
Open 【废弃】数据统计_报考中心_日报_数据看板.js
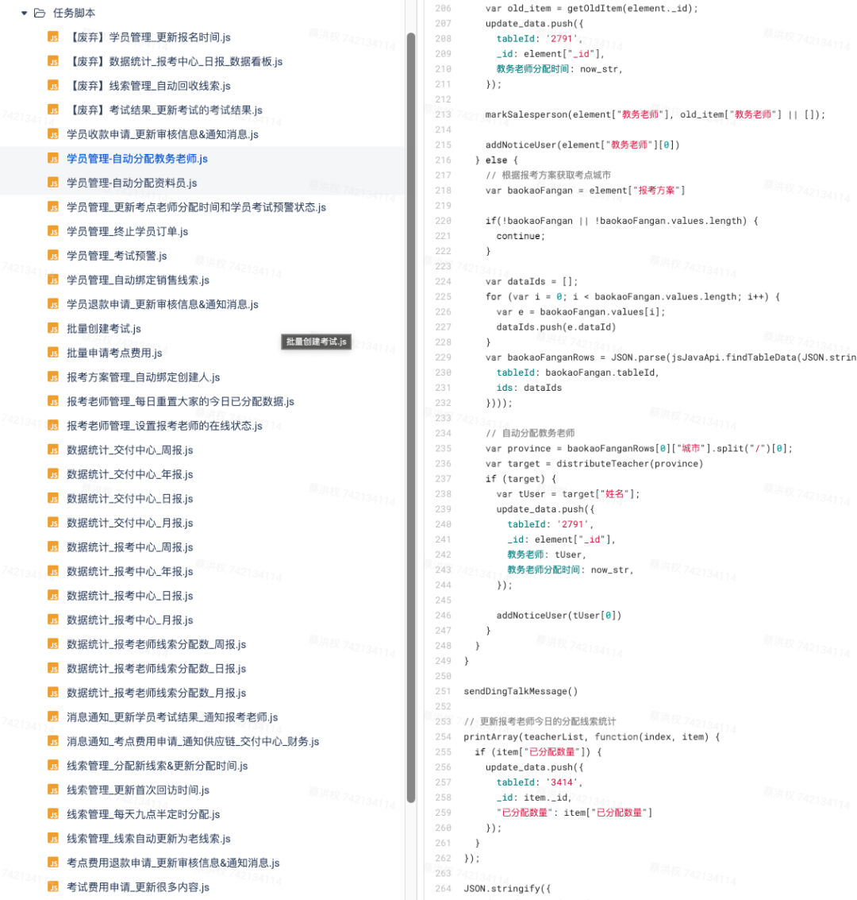coord(175,61)
